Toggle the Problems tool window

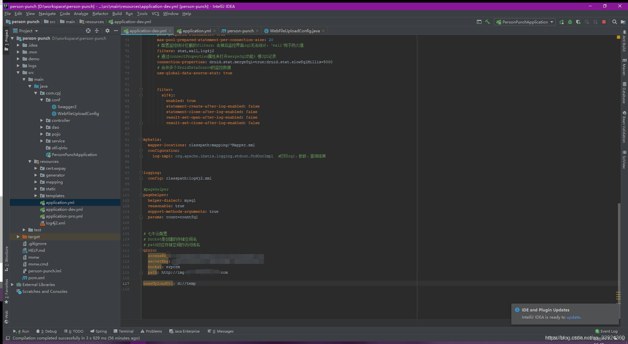151,331
